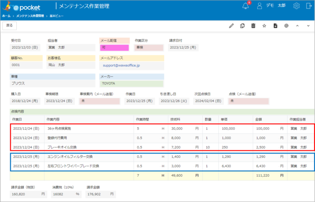The image size is (315, 202).
Task: Click 車種 value プリウス
Action: (53, 83)
